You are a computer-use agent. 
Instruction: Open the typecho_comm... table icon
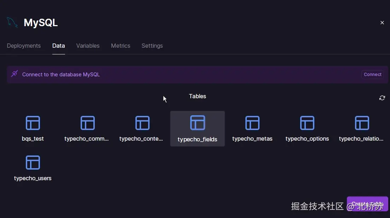(x=88, y=123)
